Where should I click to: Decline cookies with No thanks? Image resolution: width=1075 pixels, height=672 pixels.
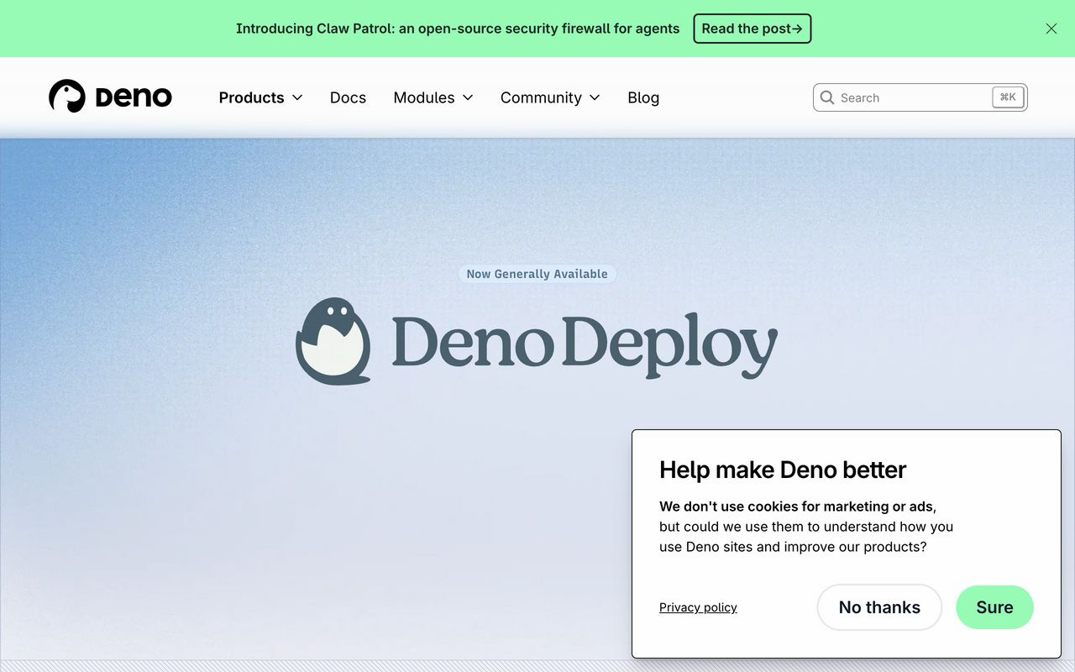click(879, 607)
